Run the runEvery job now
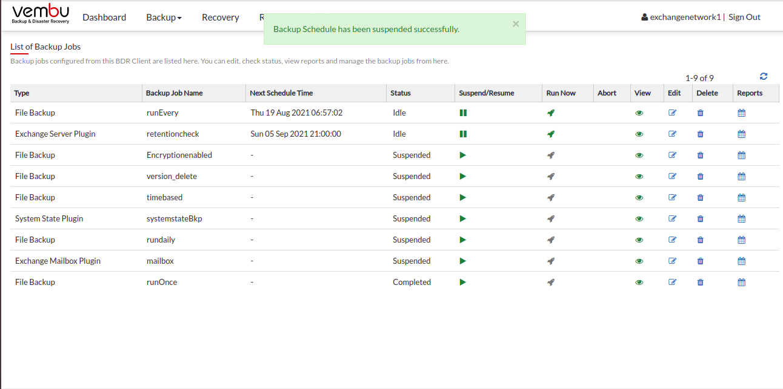 point(551,113)
